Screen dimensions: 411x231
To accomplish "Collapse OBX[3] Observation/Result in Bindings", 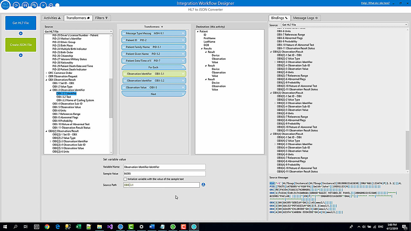I will pos(271,93).
